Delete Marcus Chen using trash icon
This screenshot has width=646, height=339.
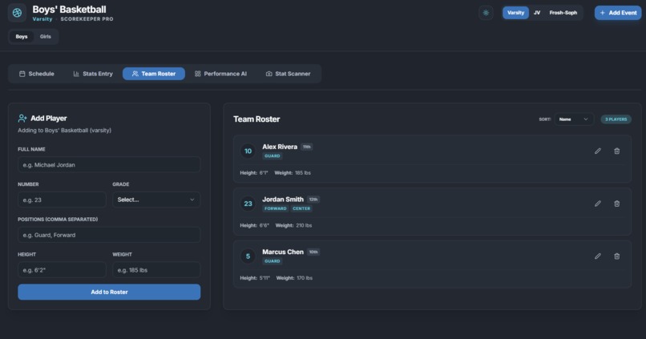coord(617,256)
